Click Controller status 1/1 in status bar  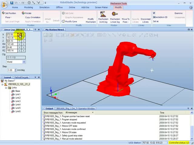click(179, 143)
